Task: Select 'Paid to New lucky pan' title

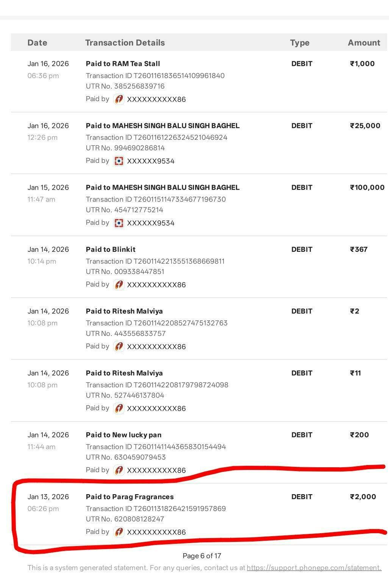Action: (x=123, y=435)
